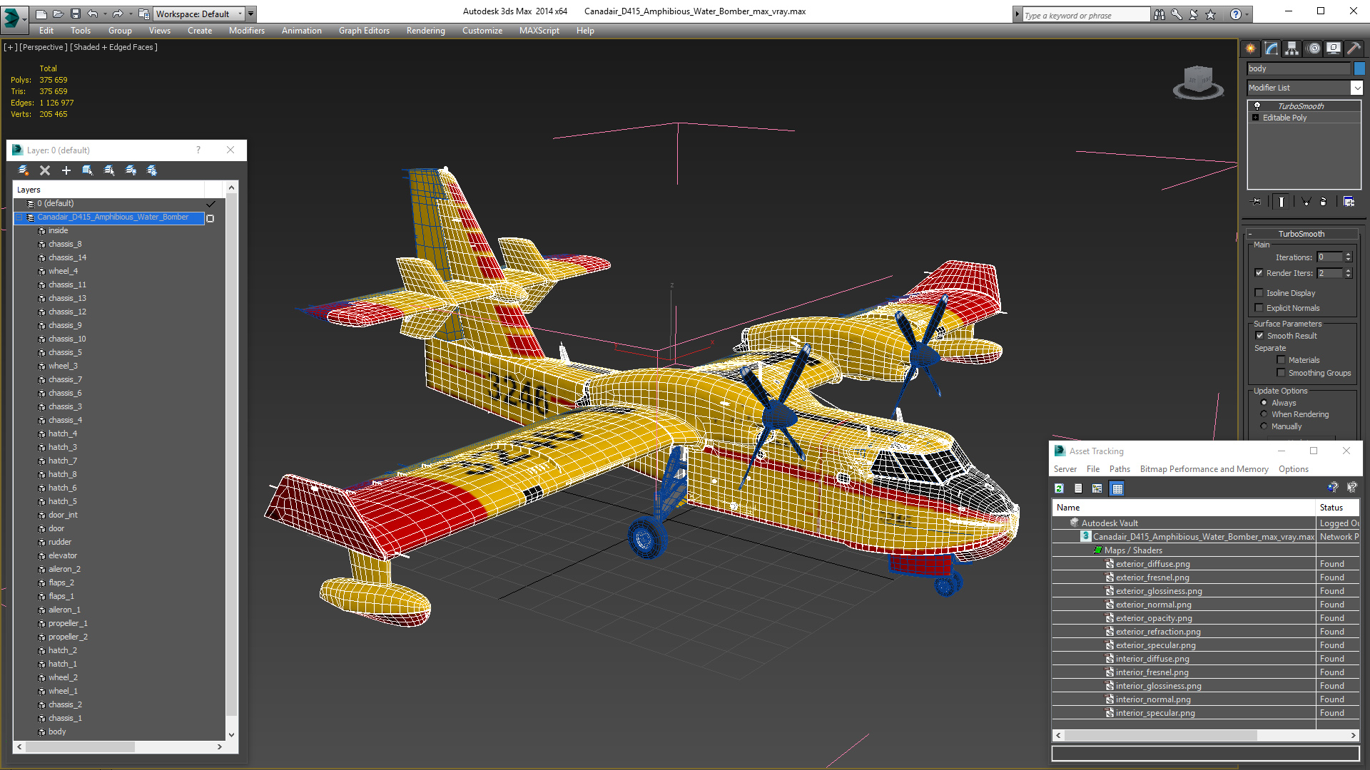Click the Pin Stack icon
Screen dimensions: 1370x770
(x=1257, y=202)
